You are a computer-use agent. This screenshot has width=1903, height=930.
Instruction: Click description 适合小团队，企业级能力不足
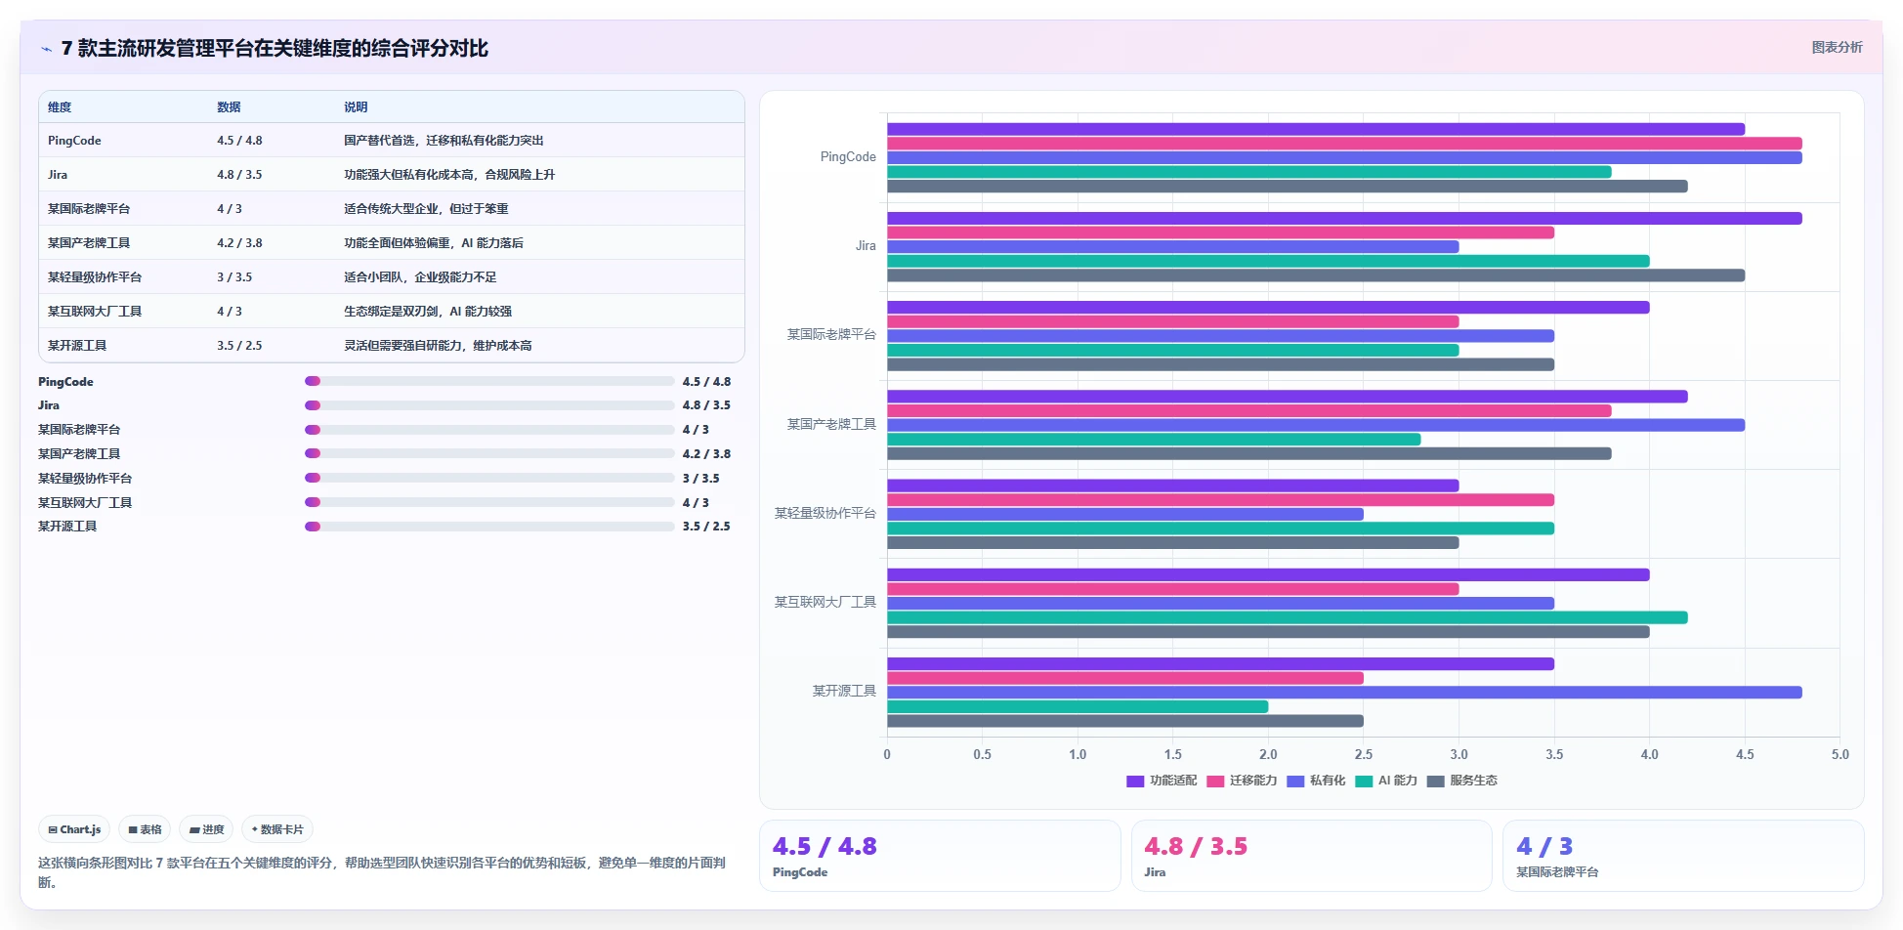[x=420, y=277]
